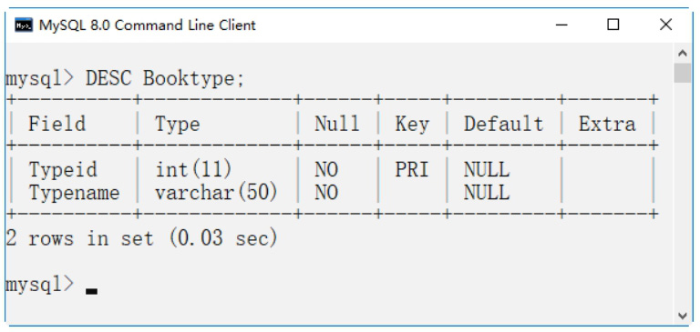Click the Default column header
This screenshot has width=700, height=332.
pyautogui.click(x=503, y=124)
